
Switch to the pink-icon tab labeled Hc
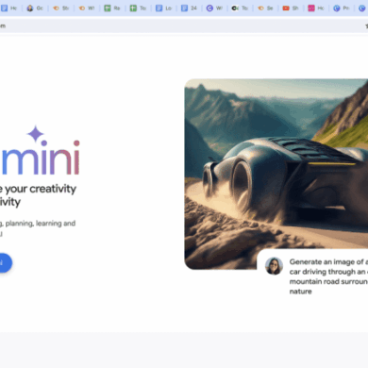click(316, 8)
